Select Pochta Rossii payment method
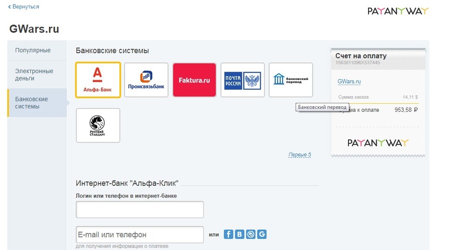The height and width of the screenshot is (250, 467). 243,80
